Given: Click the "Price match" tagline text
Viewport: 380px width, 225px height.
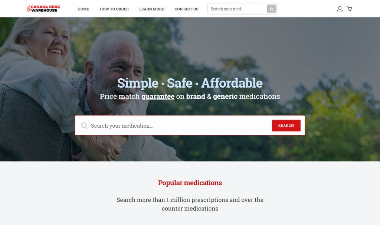Looking at the screenshot, I should click(x=120, y=96).
